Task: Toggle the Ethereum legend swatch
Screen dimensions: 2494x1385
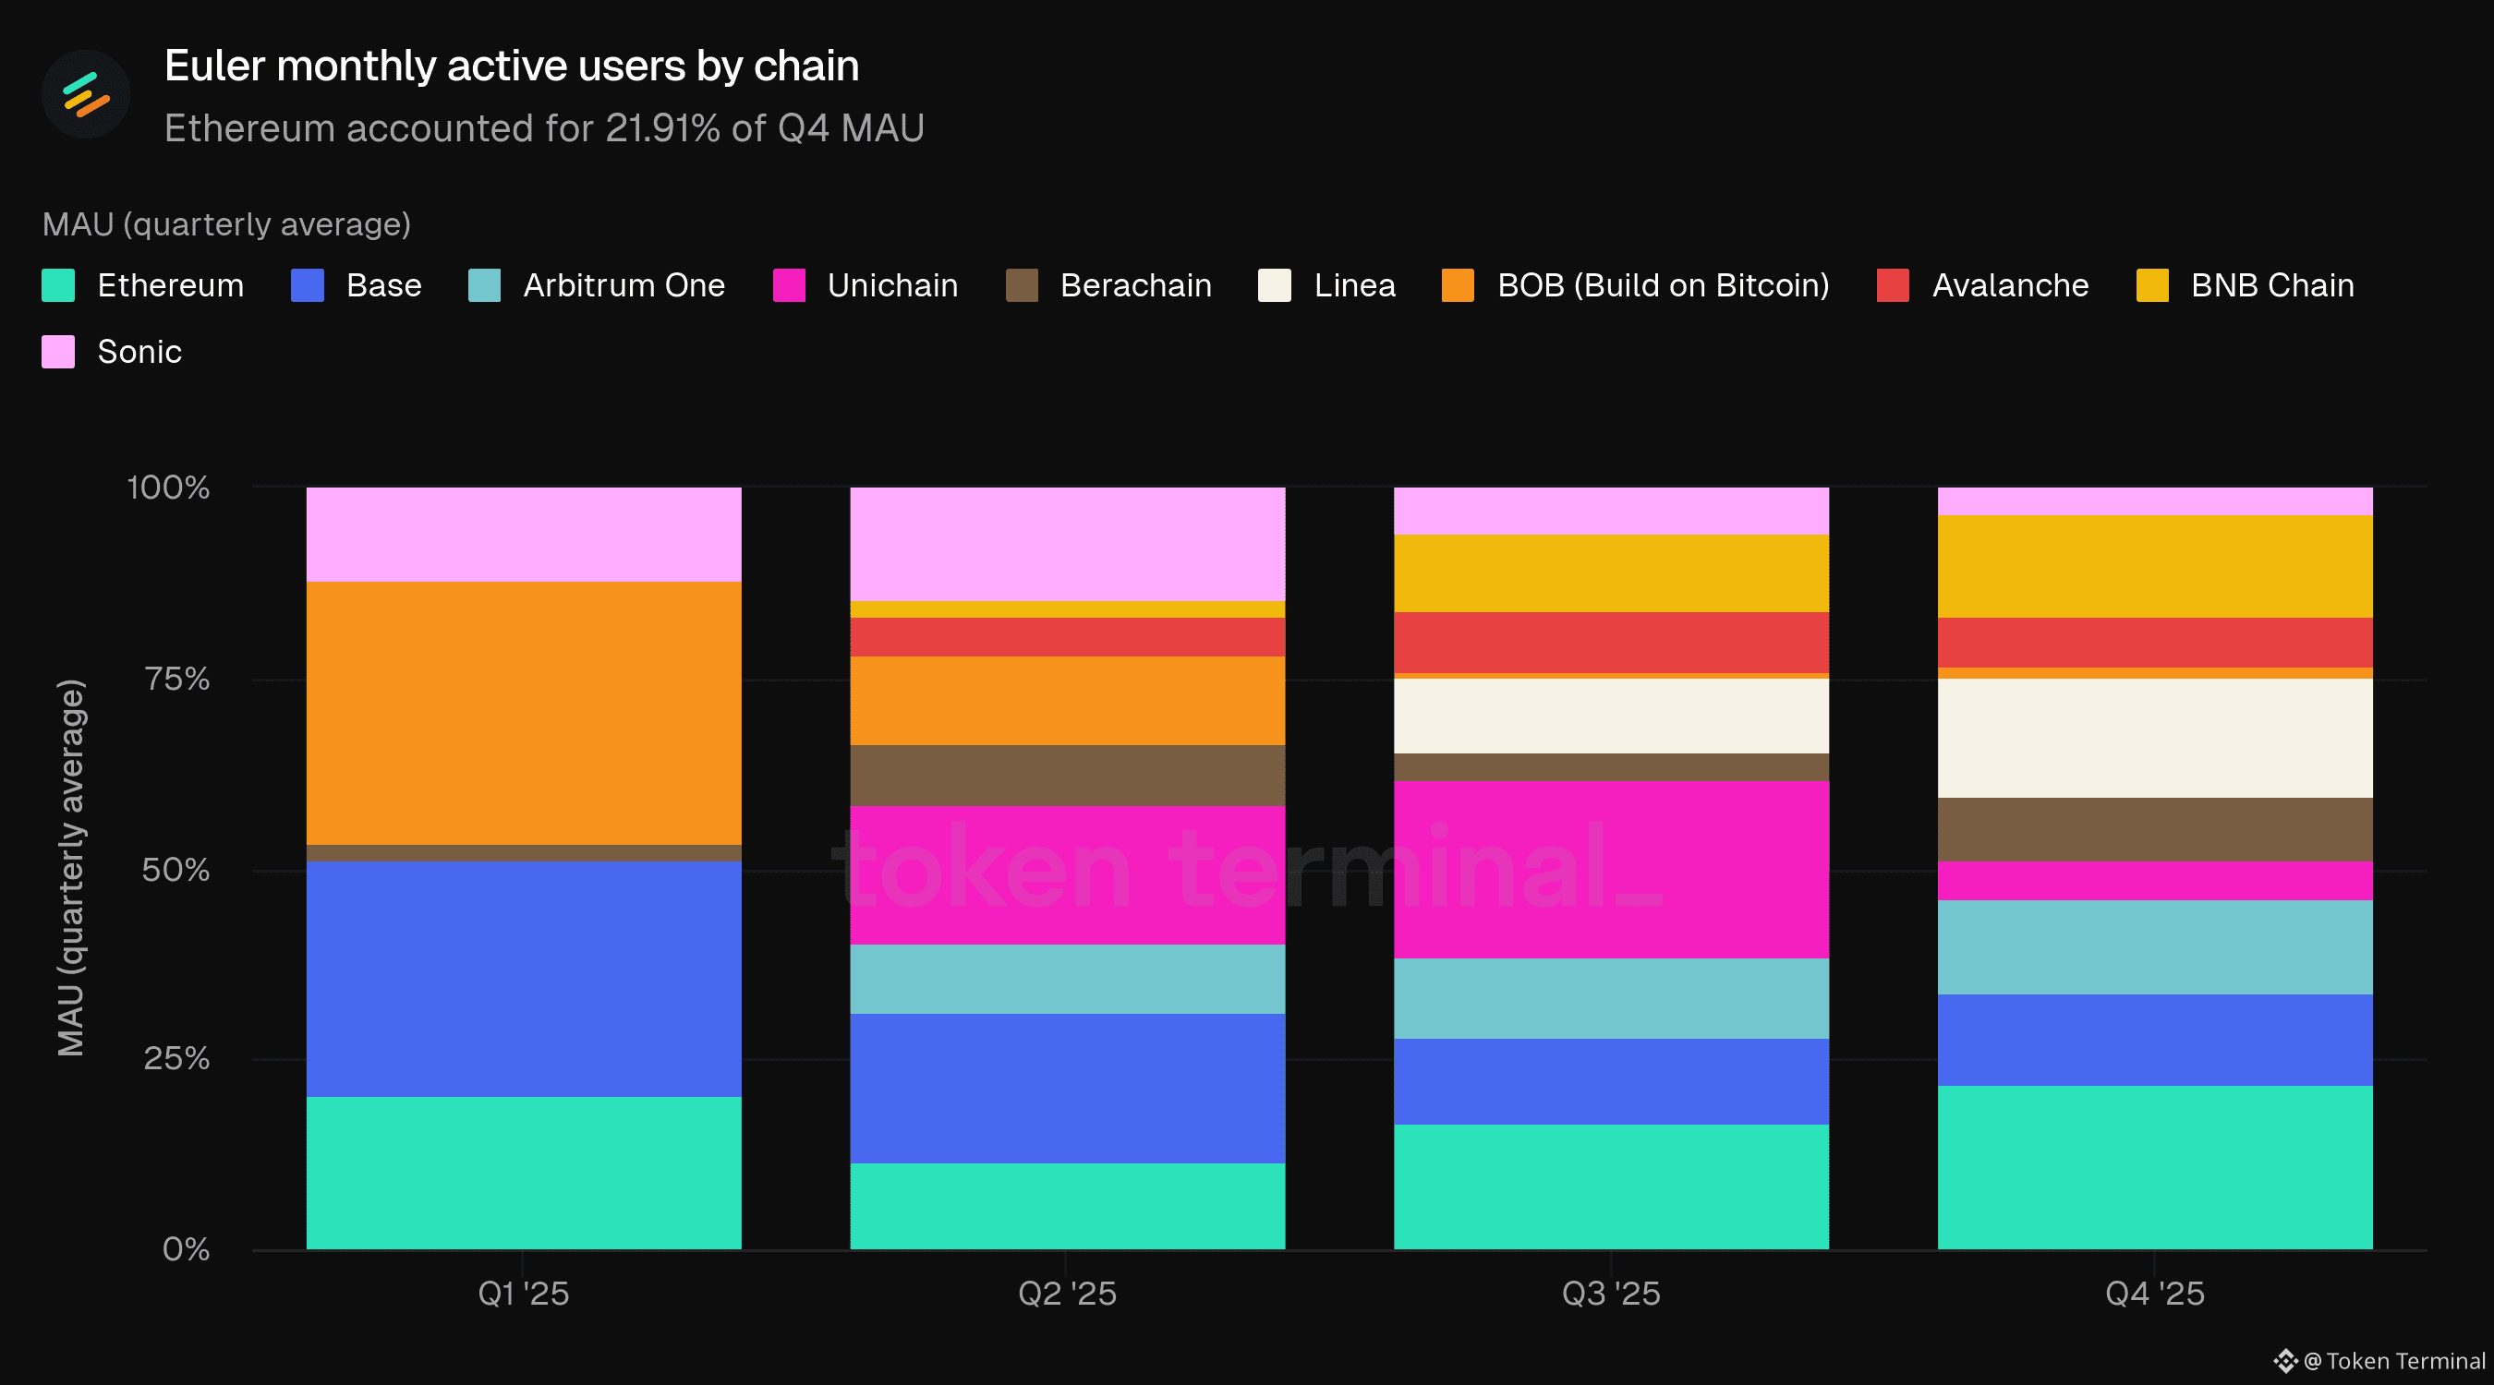Action: [58, 285]
